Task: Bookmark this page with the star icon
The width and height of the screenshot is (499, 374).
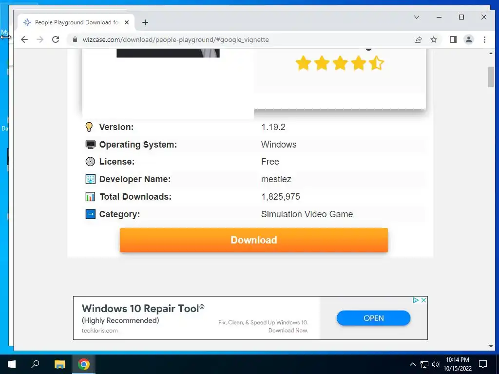Action: tap(433, 39)
